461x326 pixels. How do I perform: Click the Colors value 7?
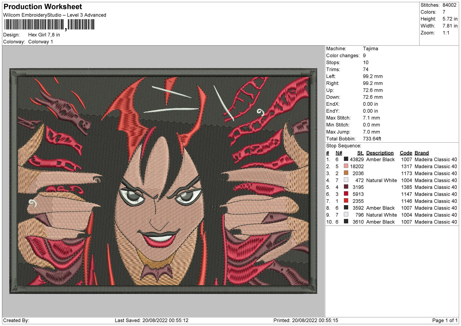point(444,12)
